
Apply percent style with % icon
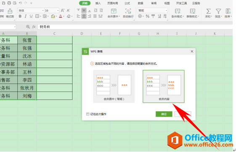tap(148, 16)
